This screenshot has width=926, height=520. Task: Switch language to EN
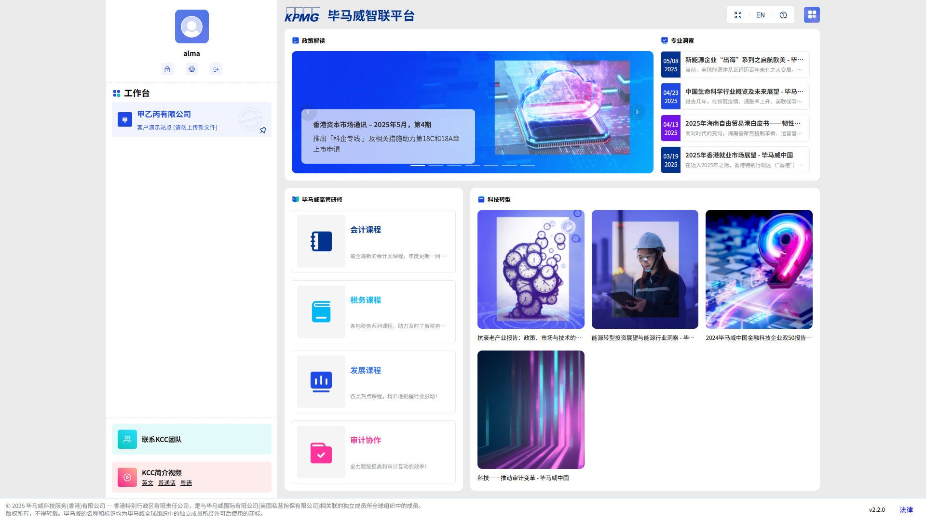(761, 15)
